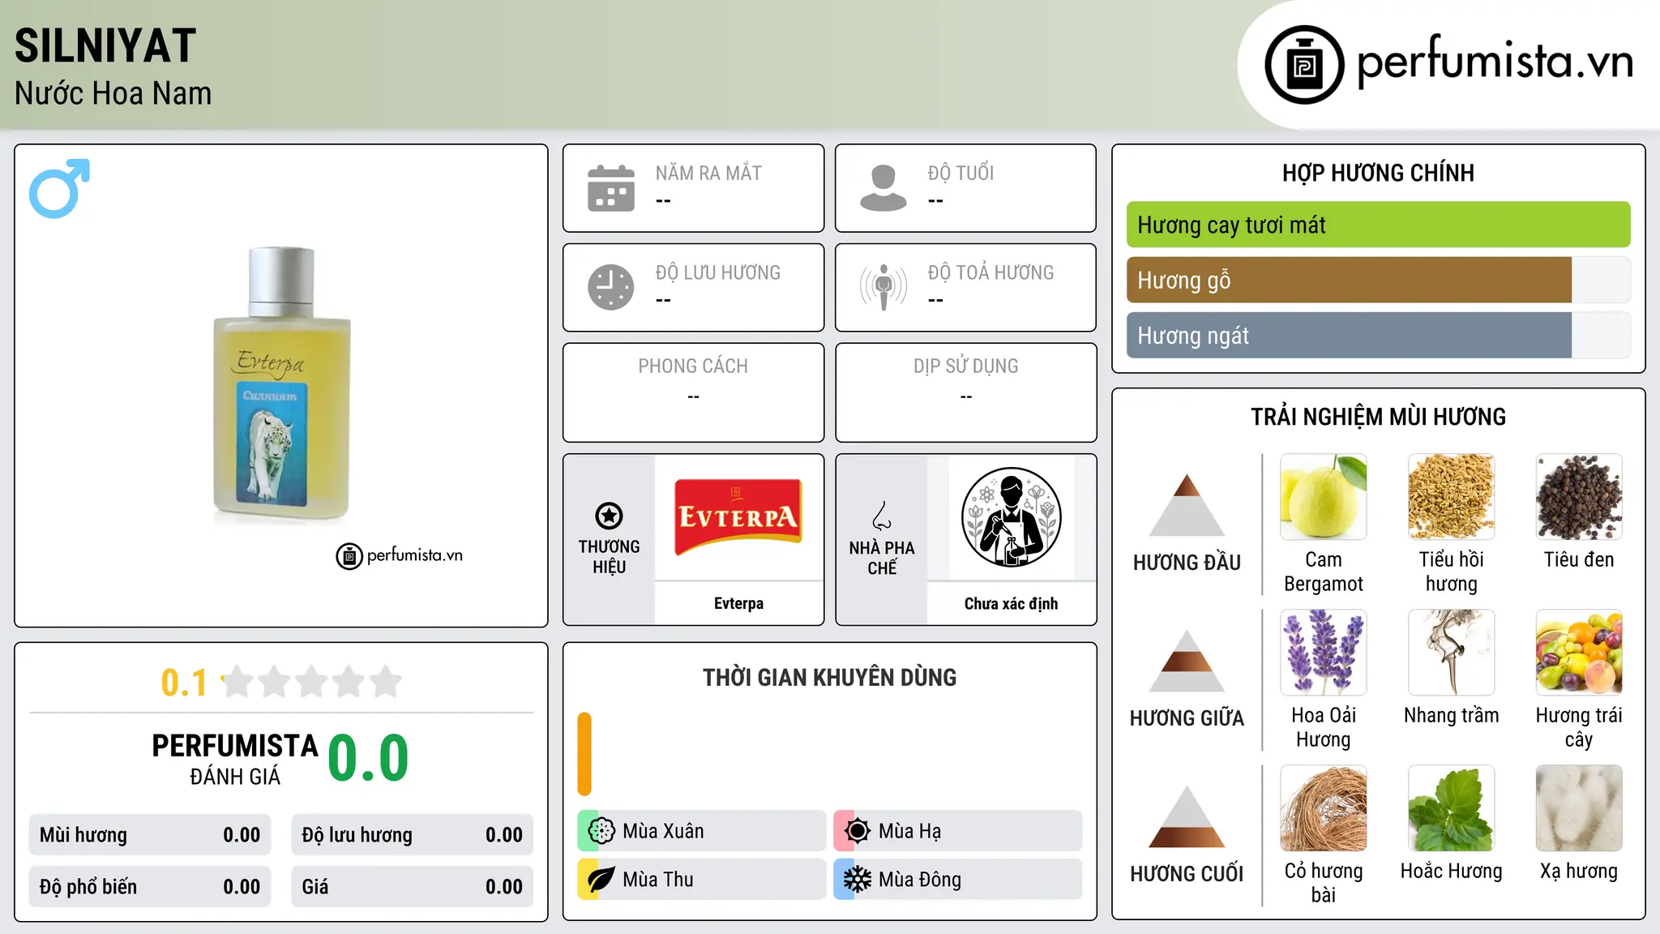Open the Cam Bergamot note image
Image resolution: width=1660 pixels, height=934 pixels.
(x=1324, y=496)
